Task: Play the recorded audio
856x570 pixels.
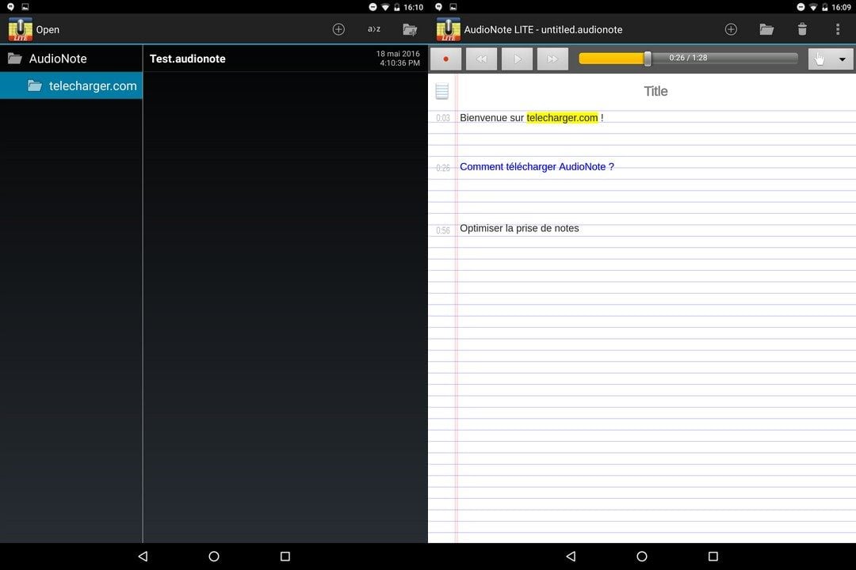Action: point(517,59)
